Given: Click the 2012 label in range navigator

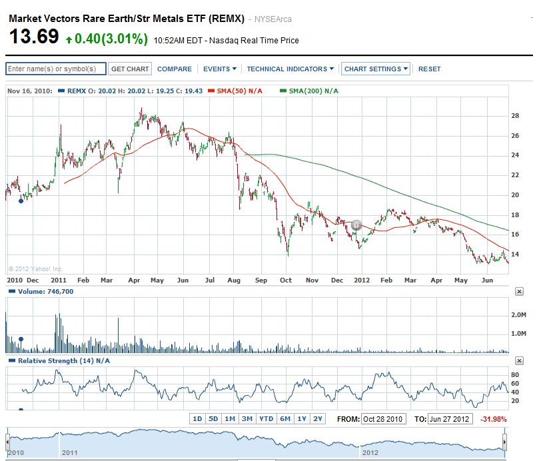Looking at the screenshot, I should (x=370, y=452).
